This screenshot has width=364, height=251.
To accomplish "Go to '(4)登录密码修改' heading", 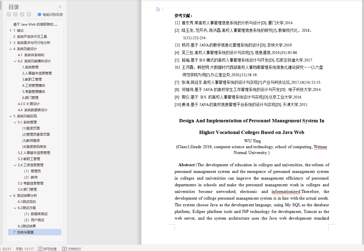I will (x=35, y=147).
